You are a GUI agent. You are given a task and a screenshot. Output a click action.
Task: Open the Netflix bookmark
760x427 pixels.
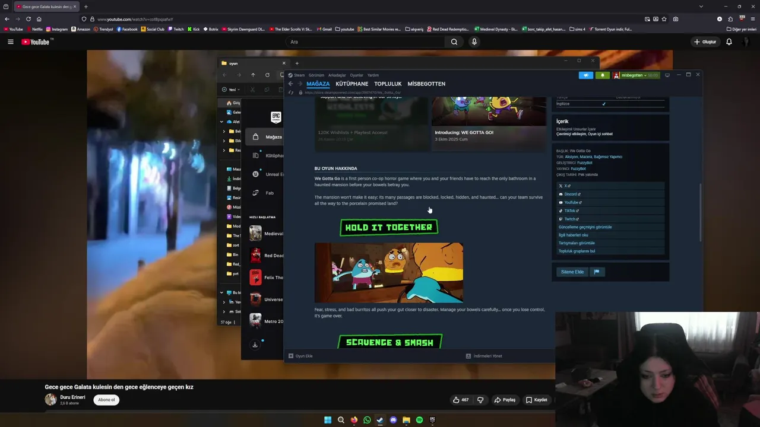click(x=34, y=29)
